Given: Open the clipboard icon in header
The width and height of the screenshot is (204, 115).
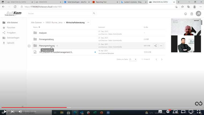Looking at the screenshot, I should (192, 14).
